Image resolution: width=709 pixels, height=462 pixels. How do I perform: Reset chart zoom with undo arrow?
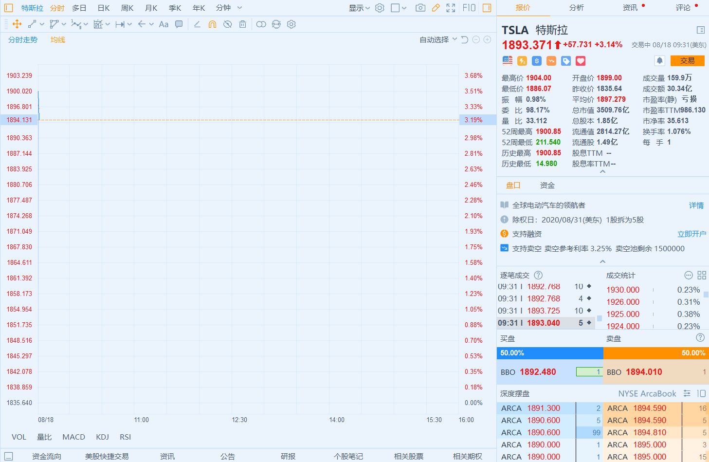465,39
